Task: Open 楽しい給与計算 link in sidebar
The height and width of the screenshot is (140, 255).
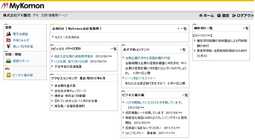Action: pyautogui.click(x=23, y=46)
